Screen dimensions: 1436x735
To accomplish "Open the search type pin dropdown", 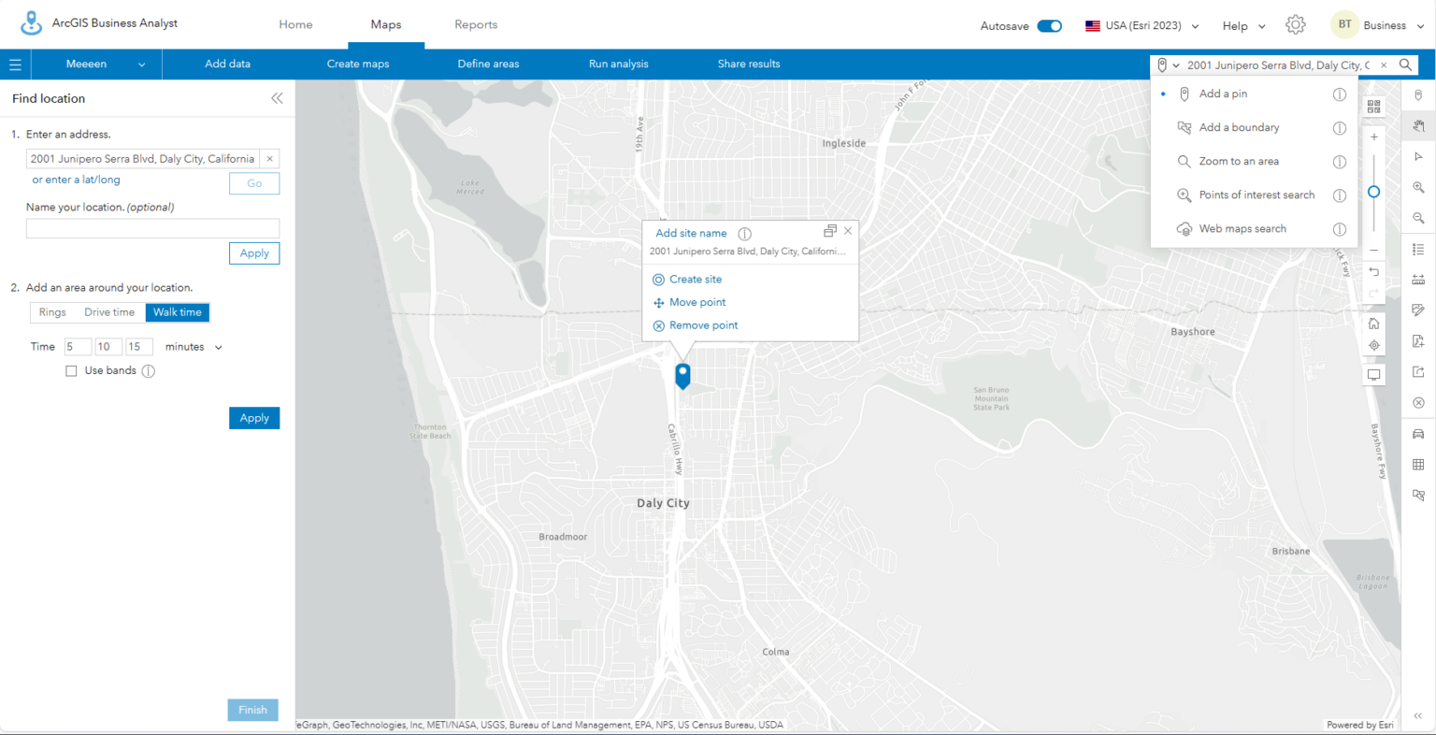I will 1167,65.
